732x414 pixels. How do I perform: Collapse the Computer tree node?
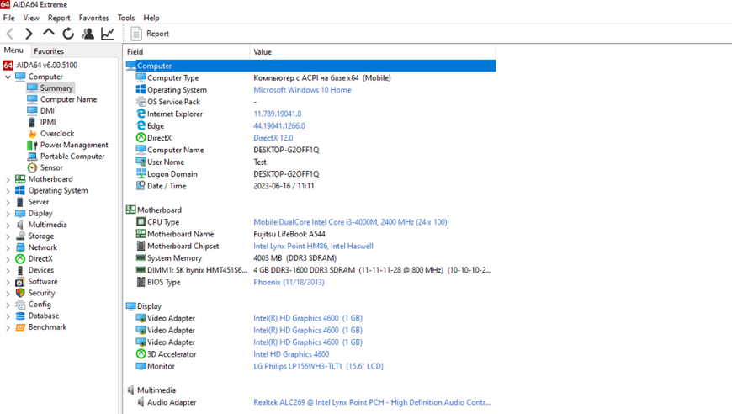(8, 77)
